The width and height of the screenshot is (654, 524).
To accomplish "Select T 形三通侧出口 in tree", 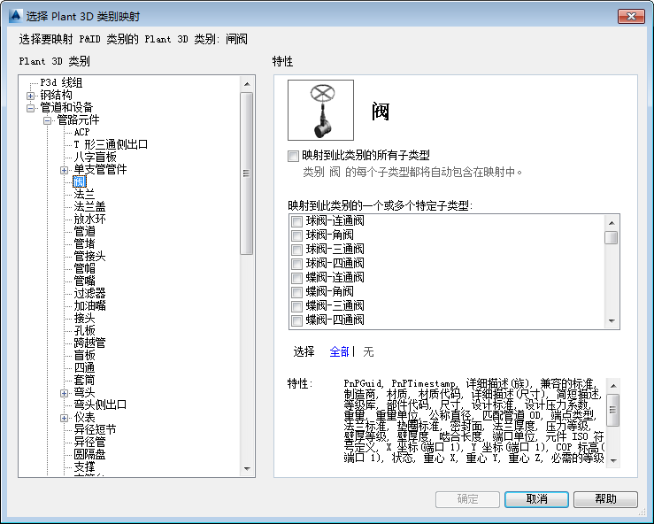I will point(111,145).
